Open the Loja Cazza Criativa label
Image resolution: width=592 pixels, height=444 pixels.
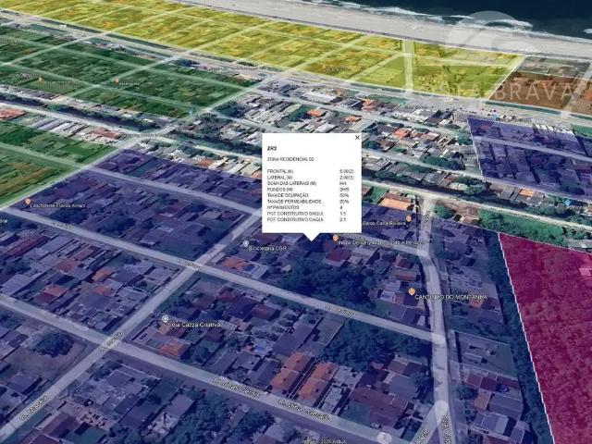coord(200,323)
